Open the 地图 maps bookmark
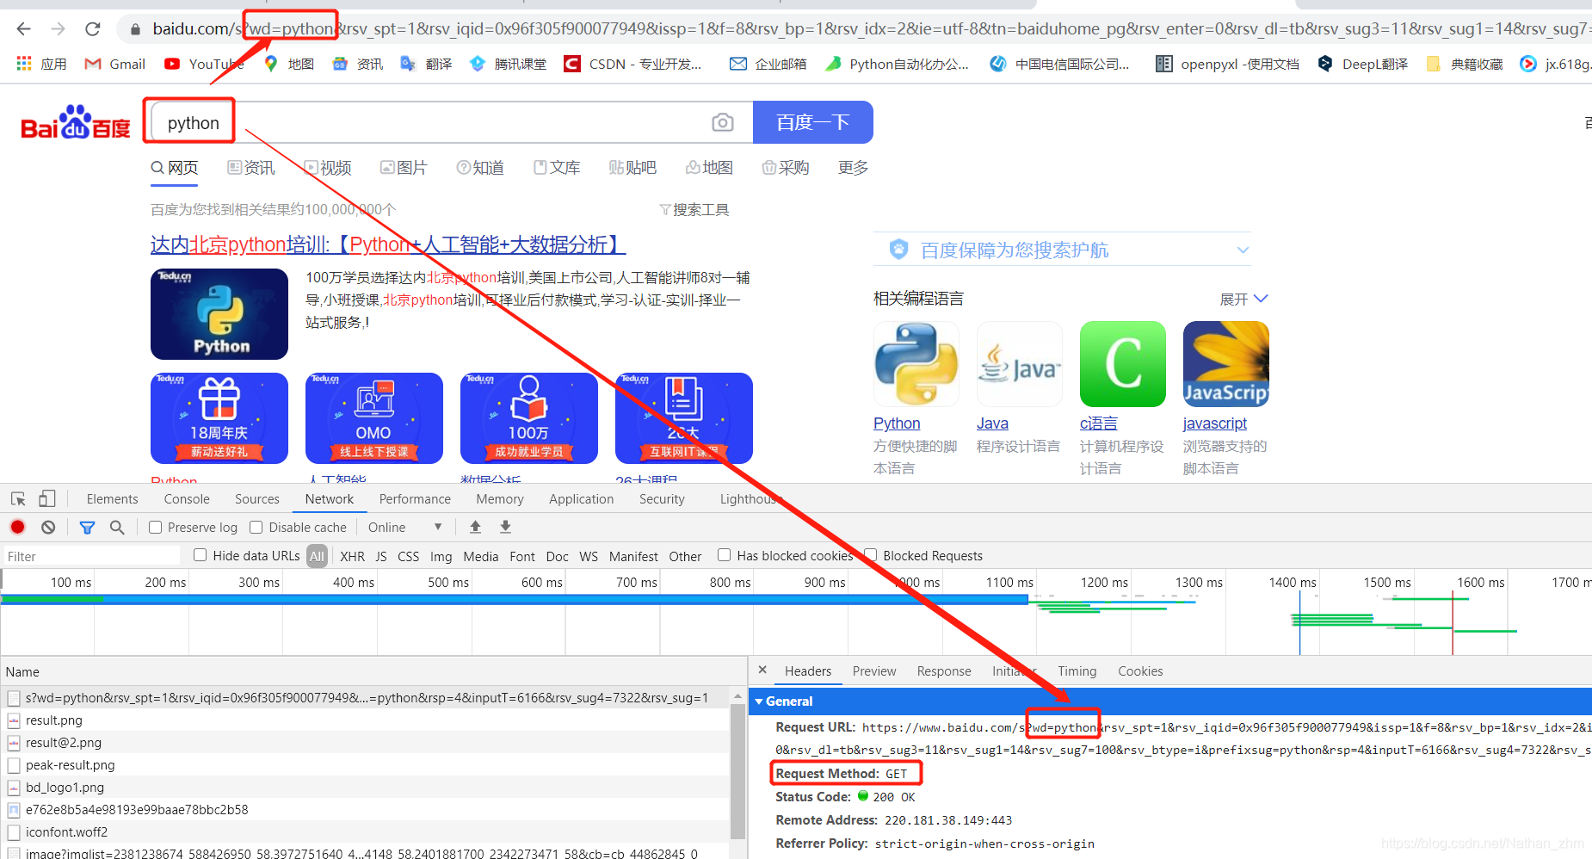 (289, 64)
